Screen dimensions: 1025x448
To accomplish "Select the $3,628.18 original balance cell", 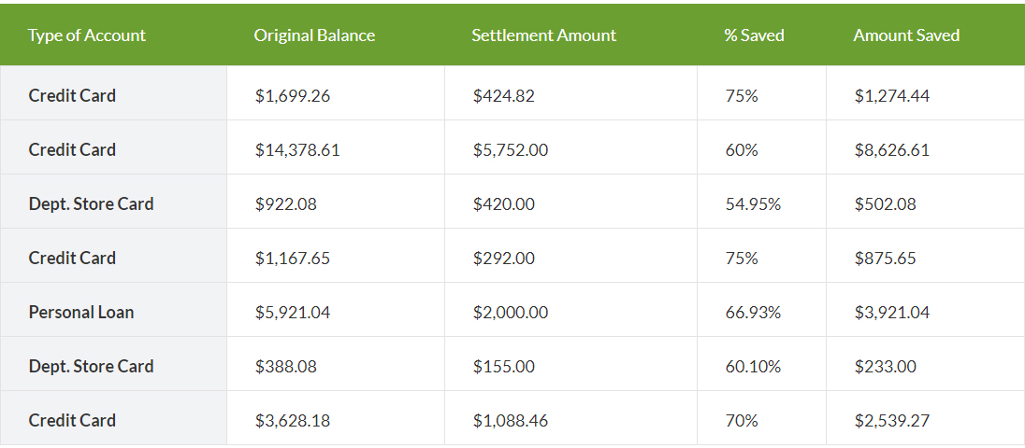I will pyautogui.click(x=293, y=420).
